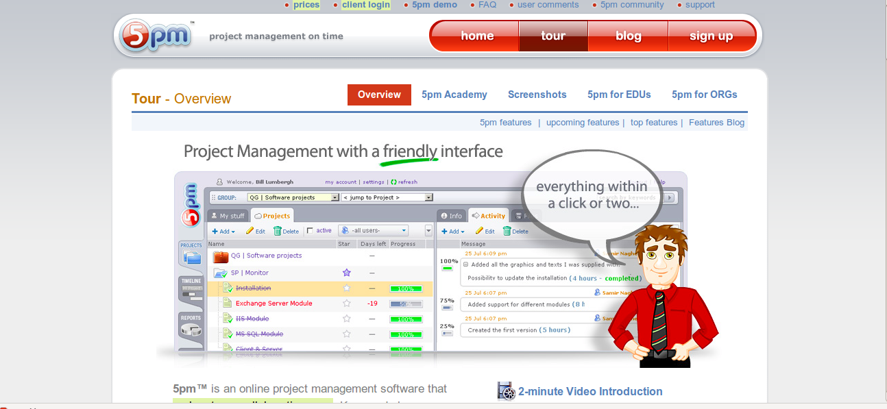The image size is (887, 409).
Task: Switch to the Info tab
Action: (452, 216)
